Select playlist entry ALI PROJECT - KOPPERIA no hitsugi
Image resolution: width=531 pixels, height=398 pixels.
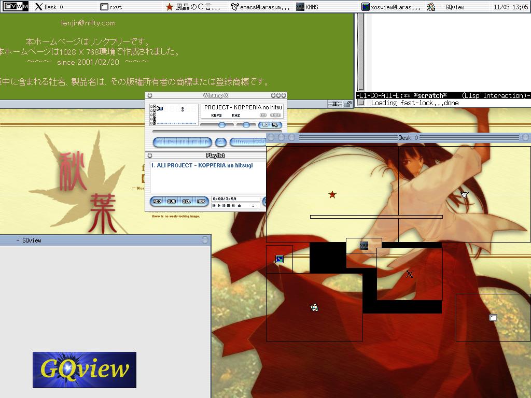[x=202, y=165]
